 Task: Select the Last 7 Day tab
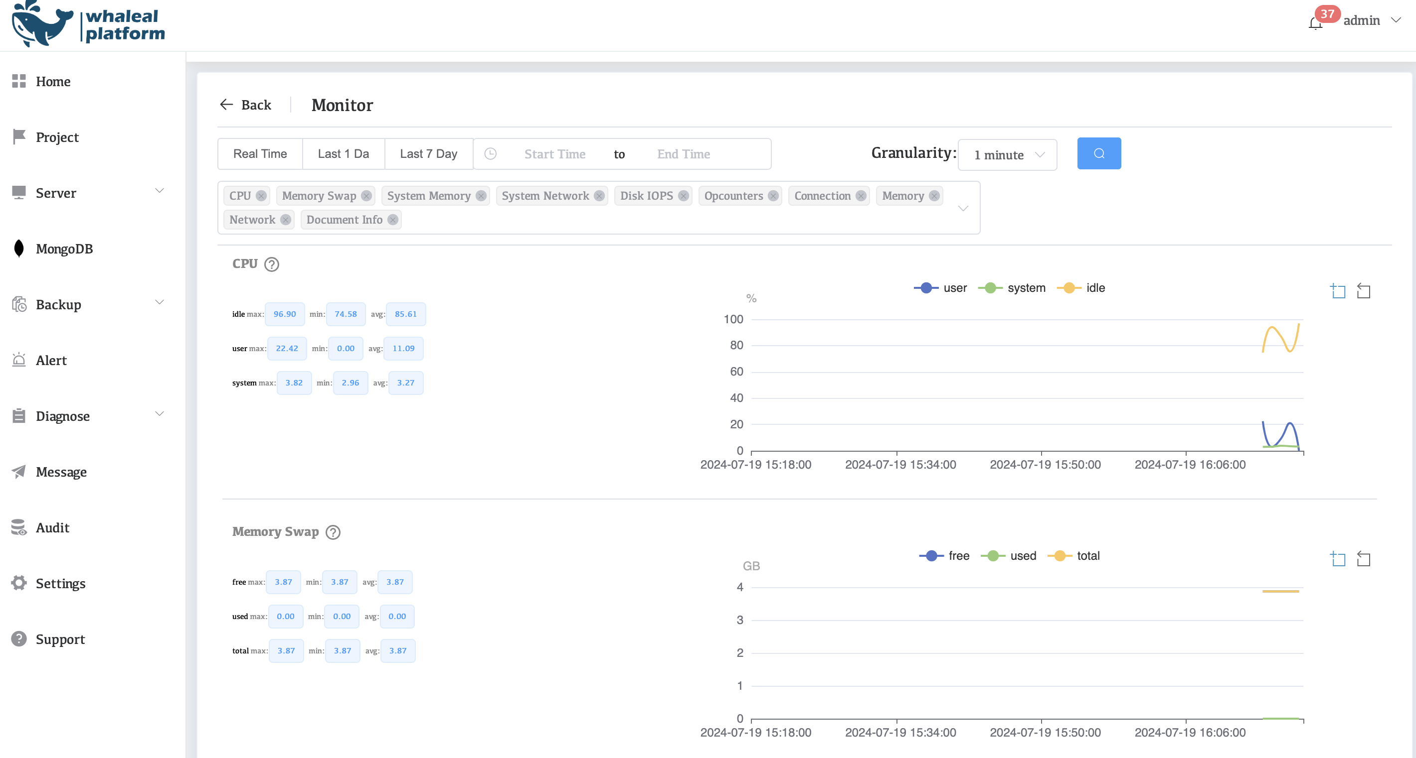[428, 154]
